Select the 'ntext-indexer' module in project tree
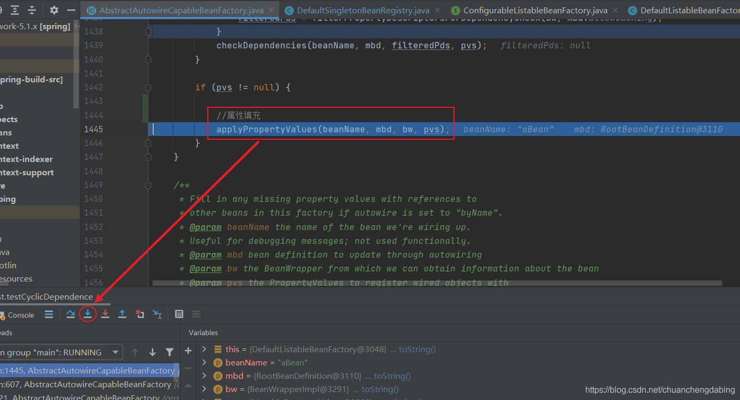 pos(27,159)
